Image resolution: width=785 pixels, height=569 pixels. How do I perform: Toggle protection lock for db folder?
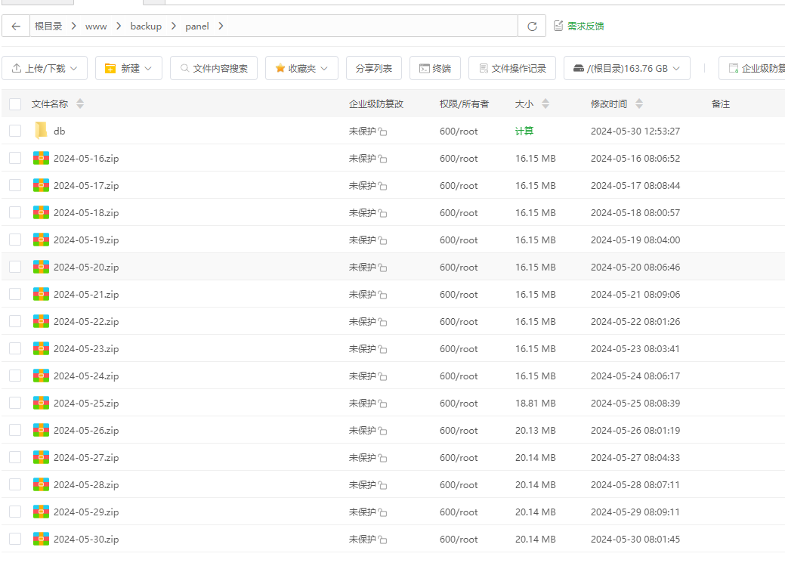pos(382,131)
